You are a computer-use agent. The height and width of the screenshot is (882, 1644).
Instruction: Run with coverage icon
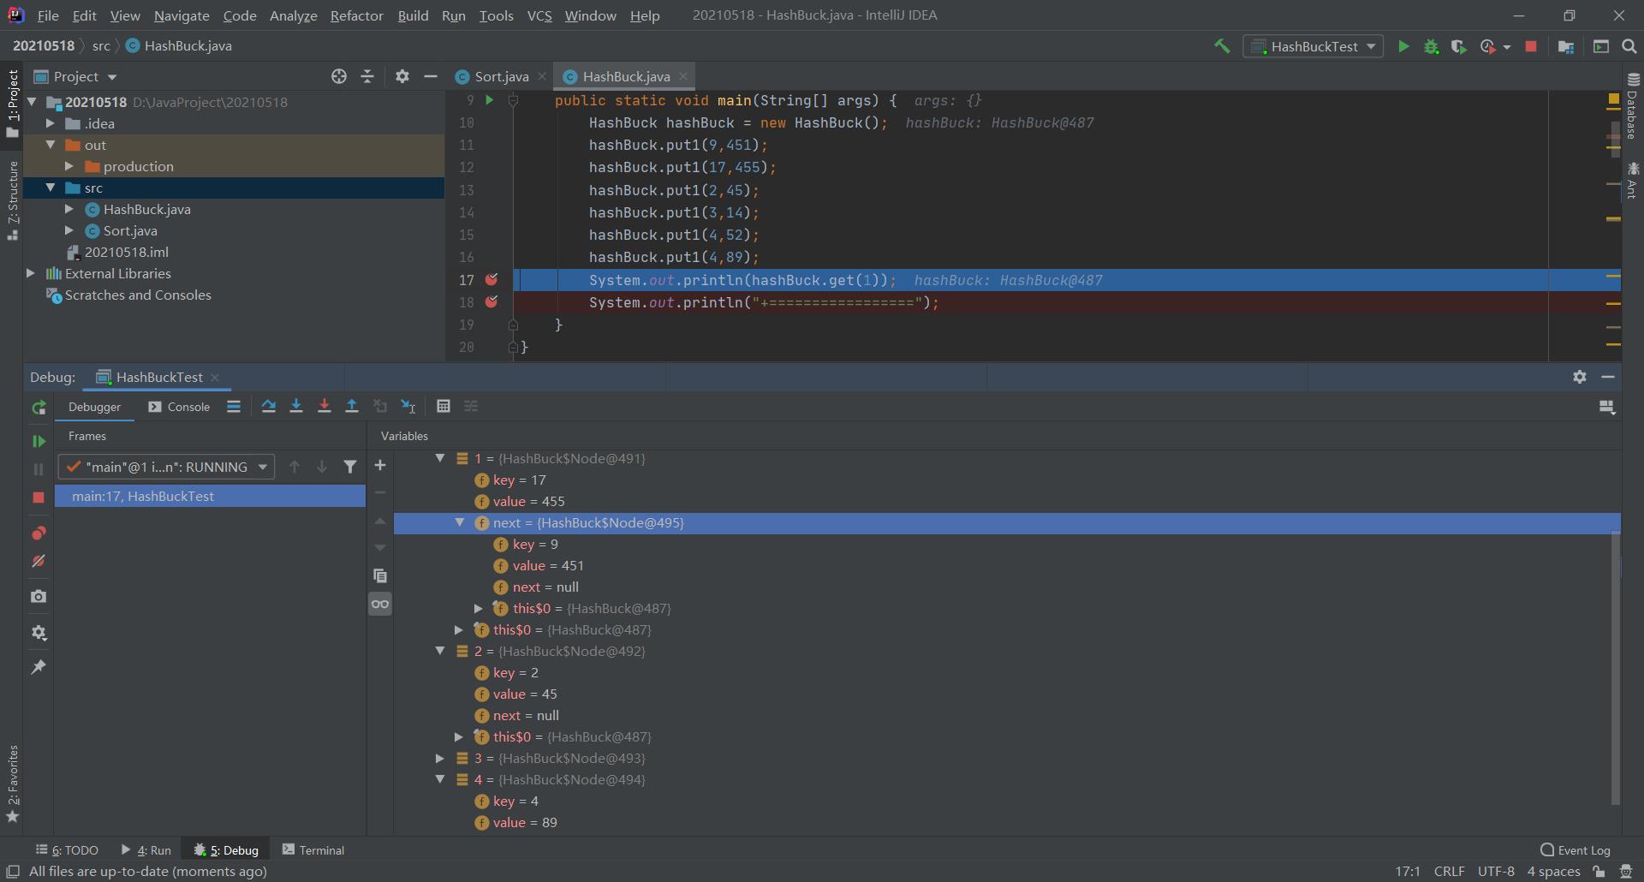(x=1458, y=46)
